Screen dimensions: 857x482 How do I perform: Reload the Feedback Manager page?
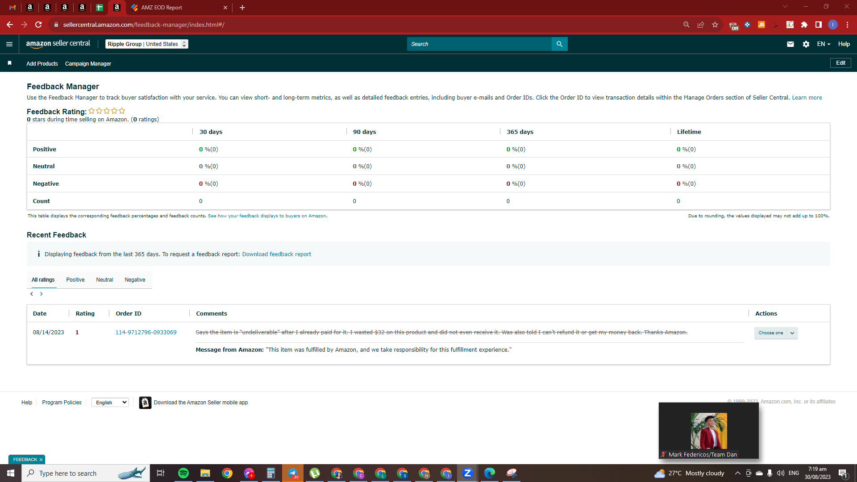(x=38, y=25)
